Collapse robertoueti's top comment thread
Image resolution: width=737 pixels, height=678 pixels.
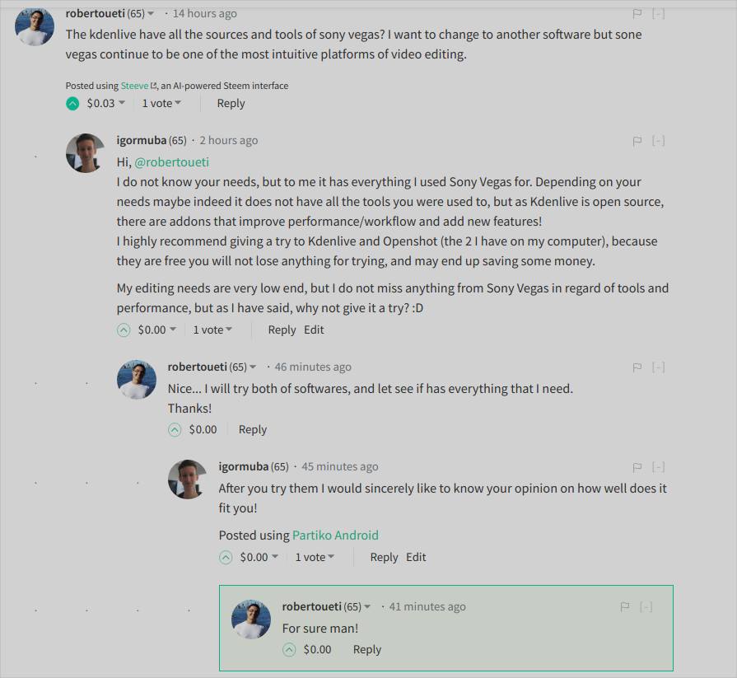click(x=659, y=14)
